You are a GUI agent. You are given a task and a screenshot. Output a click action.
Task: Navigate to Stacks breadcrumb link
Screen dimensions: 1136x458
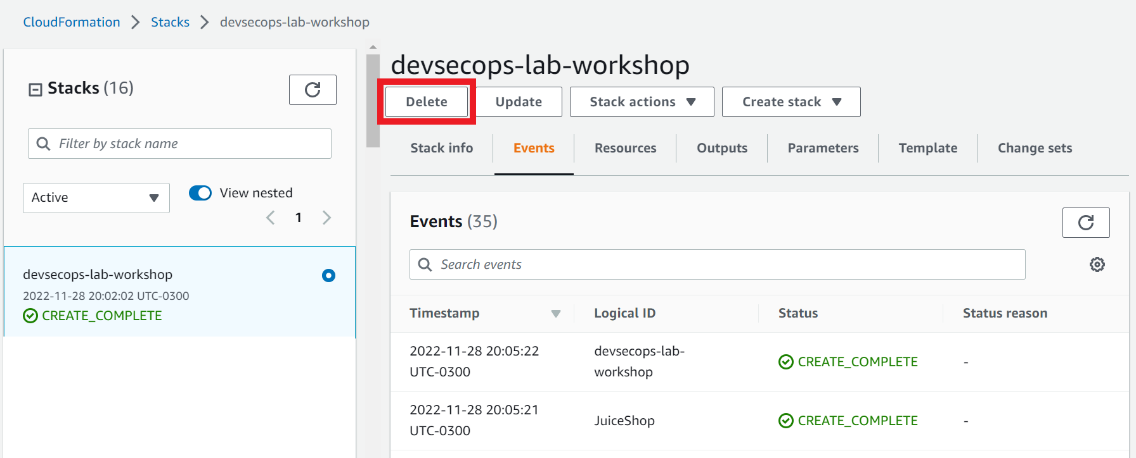coord(170,22)
